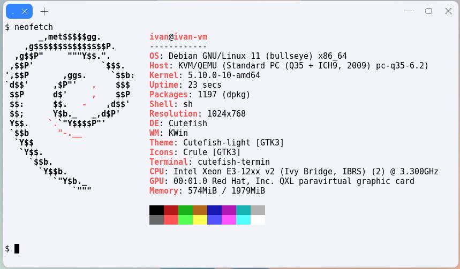Click the dark blue color block

[214, 210]
